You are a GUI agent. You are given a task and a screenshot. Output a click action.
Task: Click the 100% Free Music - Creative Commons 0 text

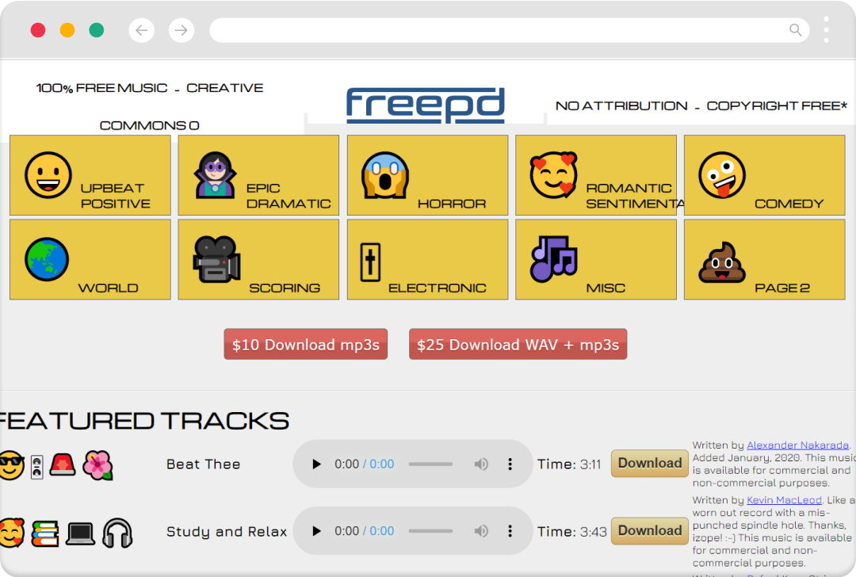(x=150, y=106)
